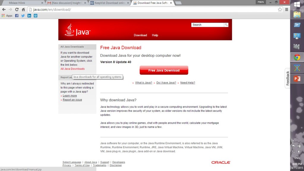Click the Java site search field
This screenshot has height=171, width=304.
point(208,25)
